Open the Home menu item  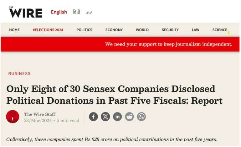click(x=14, y=30)
